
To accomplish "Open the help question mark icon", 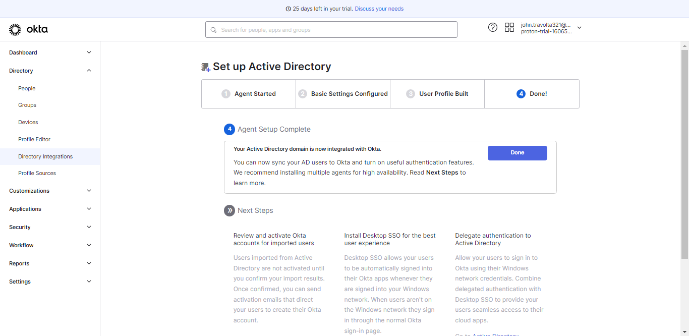I will 493,27.
